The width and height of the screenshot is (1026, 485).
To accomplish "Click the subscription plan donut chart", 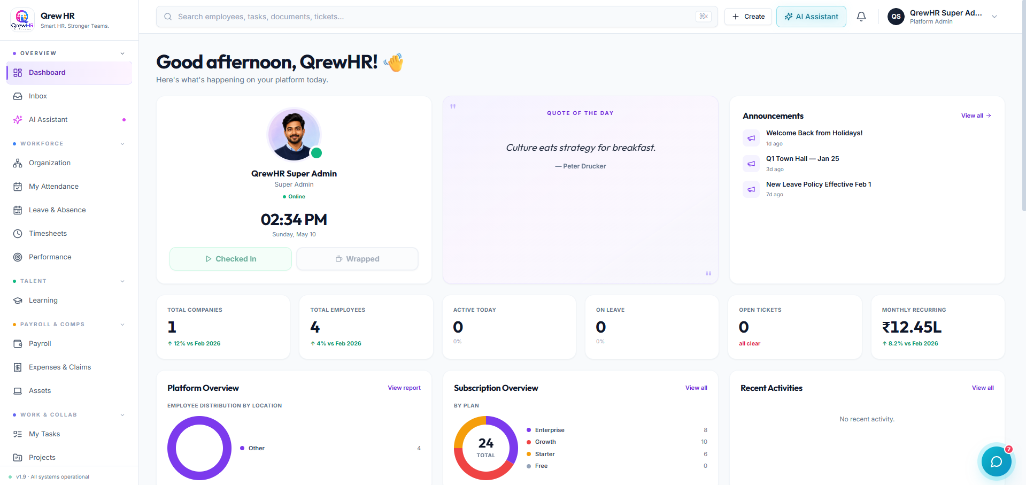I will click(486, 448).
